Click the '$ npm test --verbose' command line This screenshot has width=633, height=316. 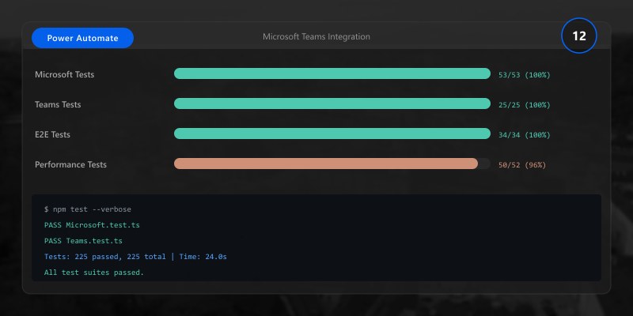click(x=88, y=209)
